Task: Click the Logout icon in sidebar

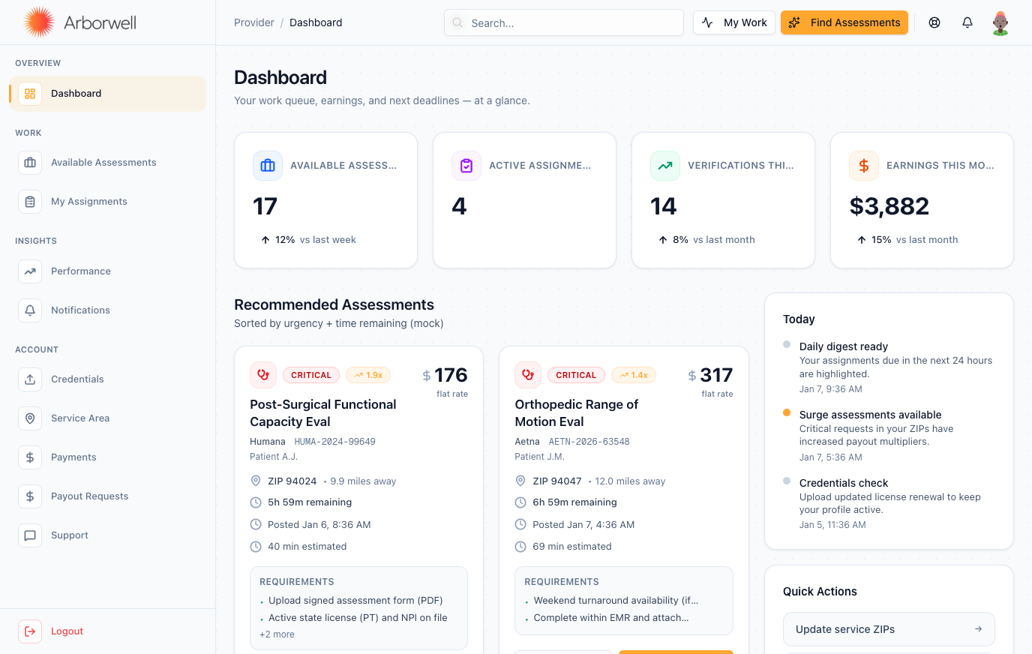Action: click(x=30, y=631)
